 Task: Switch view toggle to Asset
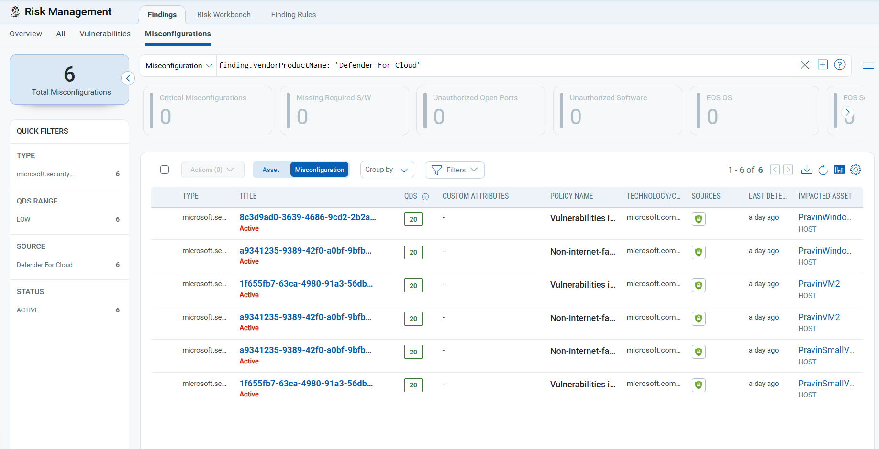click(x=271, y=170)
